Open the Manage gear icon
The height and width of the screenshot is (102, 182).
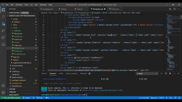[x=3, y=93]
